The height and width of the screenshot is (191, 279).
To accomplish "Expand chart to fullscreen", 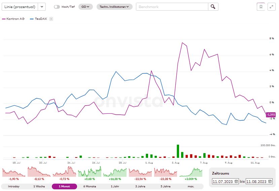I will click(271, 7).
